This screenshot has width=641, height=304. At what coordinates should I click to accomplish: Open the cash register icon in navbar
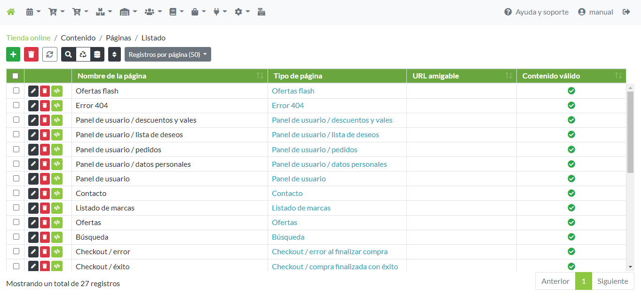click(x=261, y=12)
